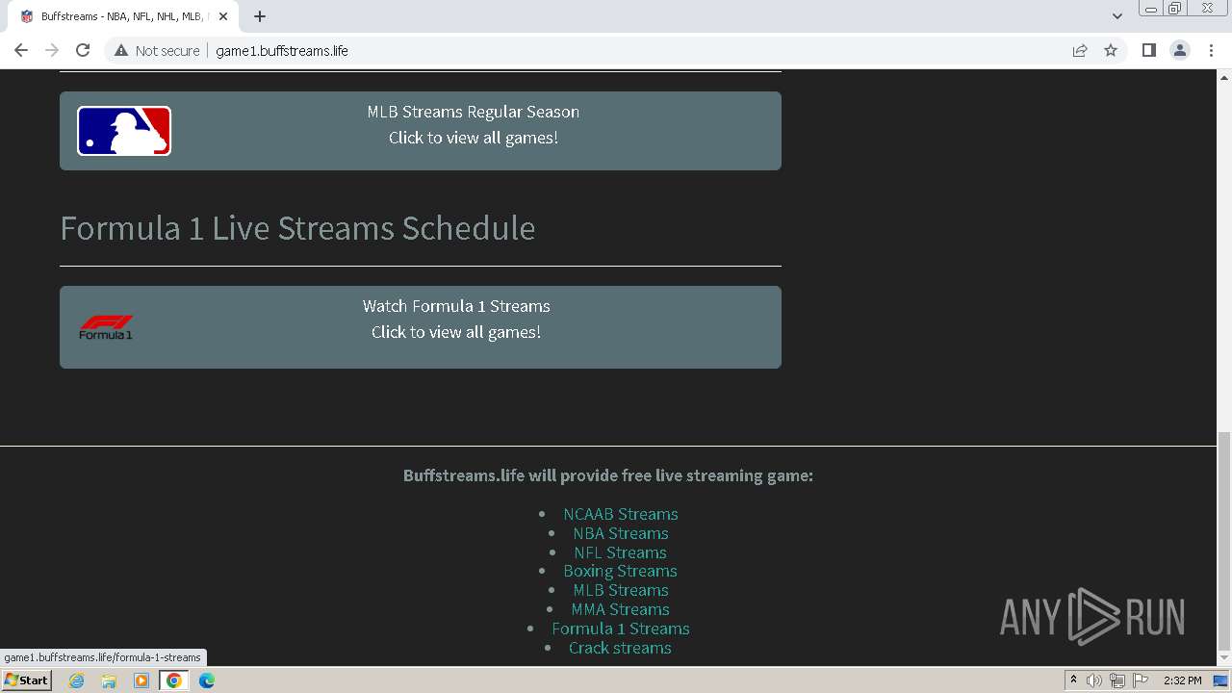Switch to Chrome taskbar icon
This screenshot has width=1232, height=693.
pyautogui.click(x=174, y=680)
